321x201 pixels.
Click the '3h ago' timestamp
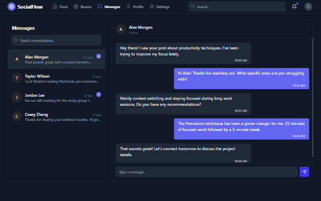click(89, 96)
